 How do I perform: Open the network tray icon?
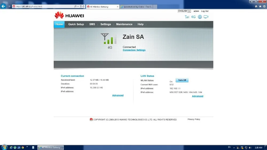(246, 148)
